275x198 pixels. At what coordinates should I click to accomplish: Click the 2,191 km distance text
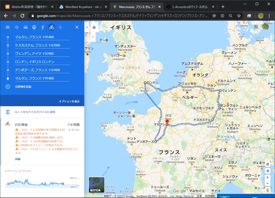[74, 130]
